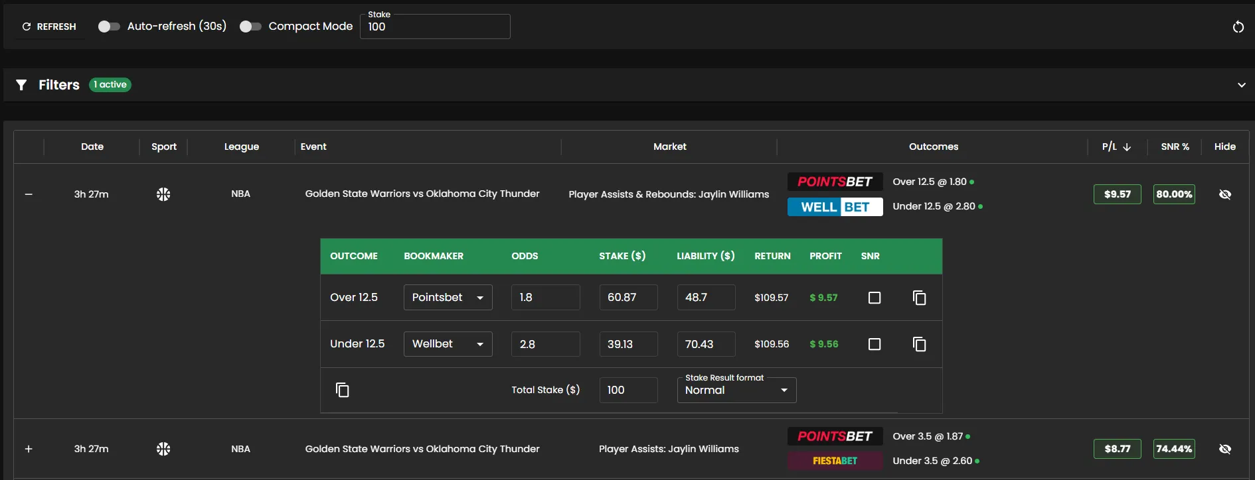
Task: Click 'Over 3.5 @ 1.87' outcome text
Action: click(928, 436)
